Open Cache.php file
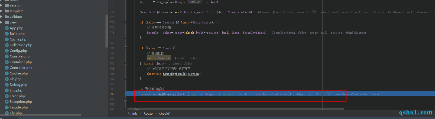Image resolution: width=435 pixels, height=119 pixels. click(x=18, y=39)
